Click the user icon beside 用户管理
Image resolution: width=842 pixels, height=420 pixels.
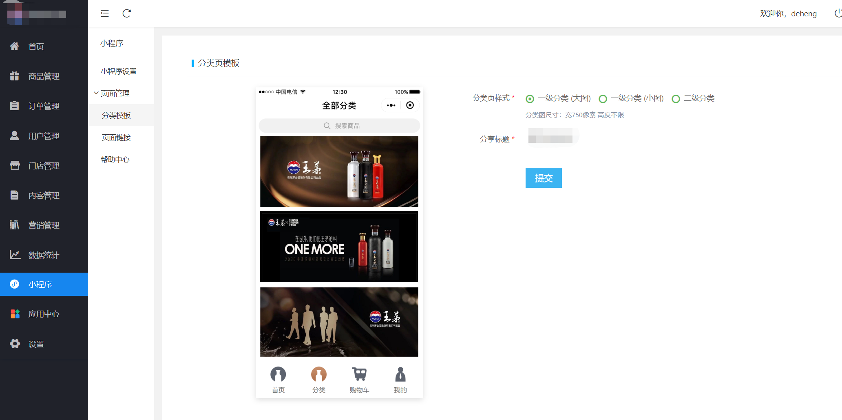(x=15, y=136)
